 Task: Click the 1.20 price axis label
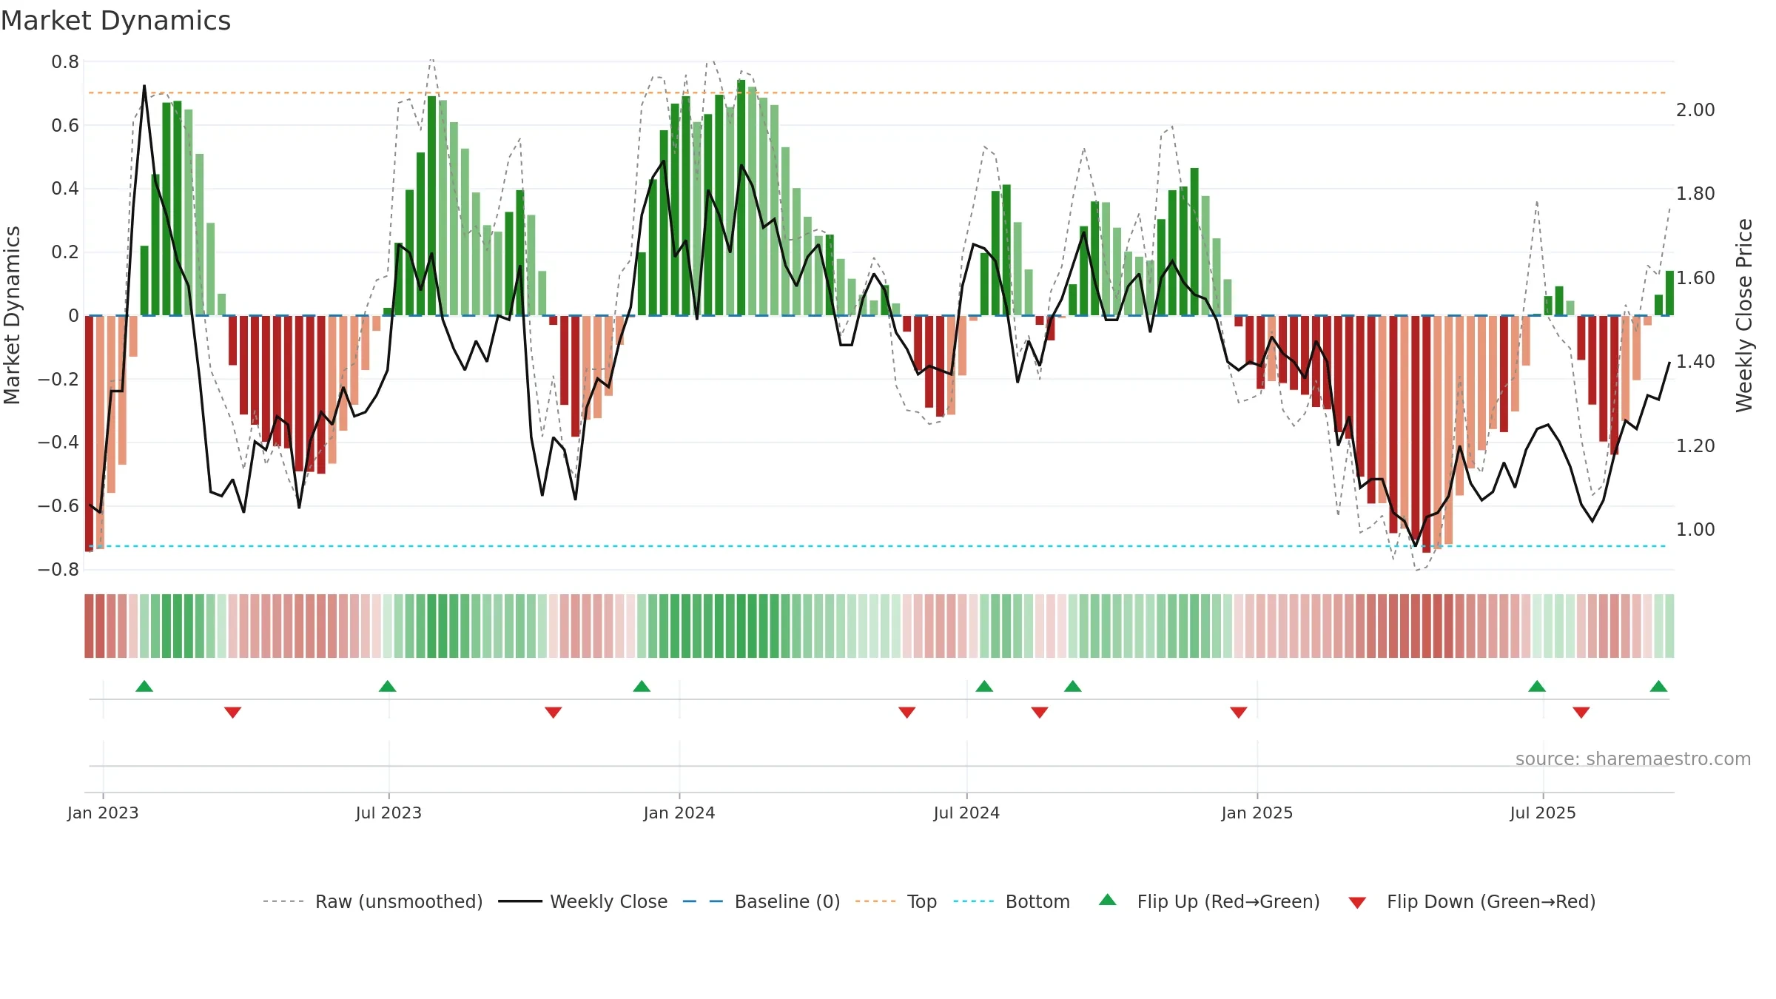point(1695,446)
